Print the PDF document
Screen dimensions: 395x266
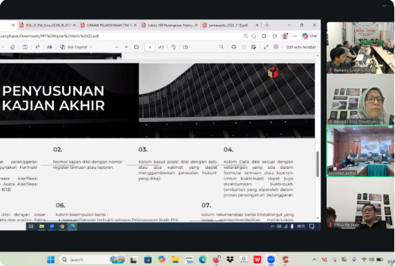coord(234,47)
